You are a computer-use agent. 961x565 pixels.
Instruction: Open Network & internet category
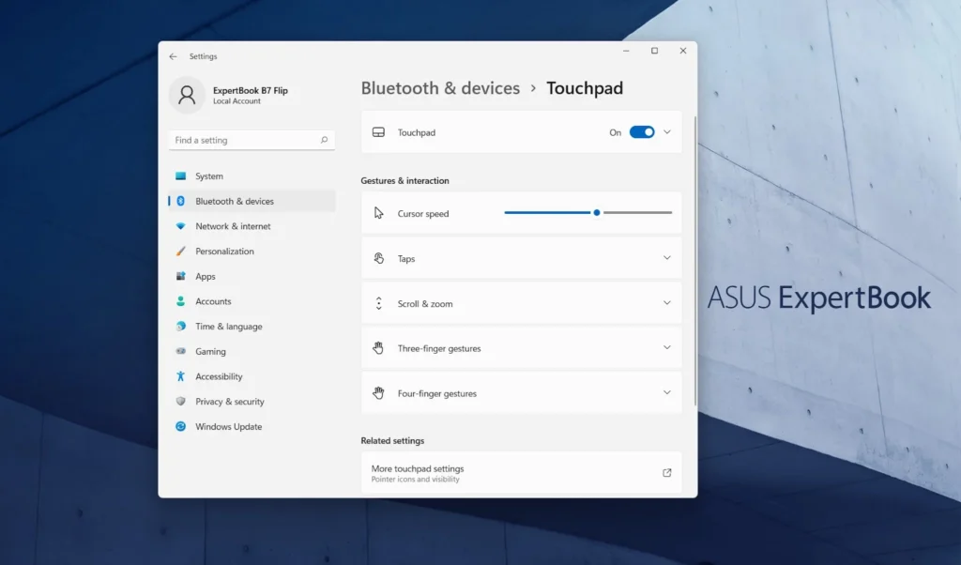[252, 226]
